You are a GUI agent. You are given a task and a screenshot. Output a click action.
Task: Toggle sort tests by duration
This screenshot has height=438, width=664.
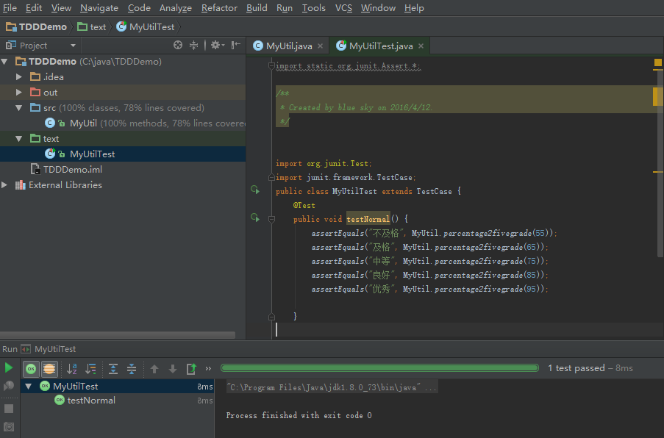click(90, 369)
